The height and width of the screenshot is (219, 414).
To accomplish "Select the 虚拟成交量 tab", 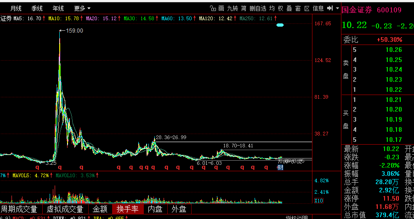I will [65, 209].
